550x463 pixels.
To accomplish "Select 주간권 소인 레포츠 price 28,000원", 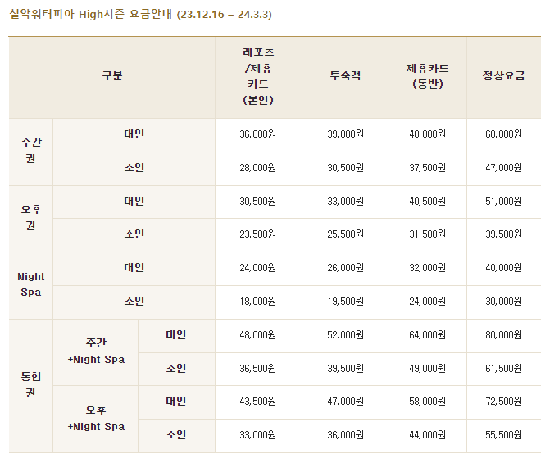I will [x=258, y=168].
